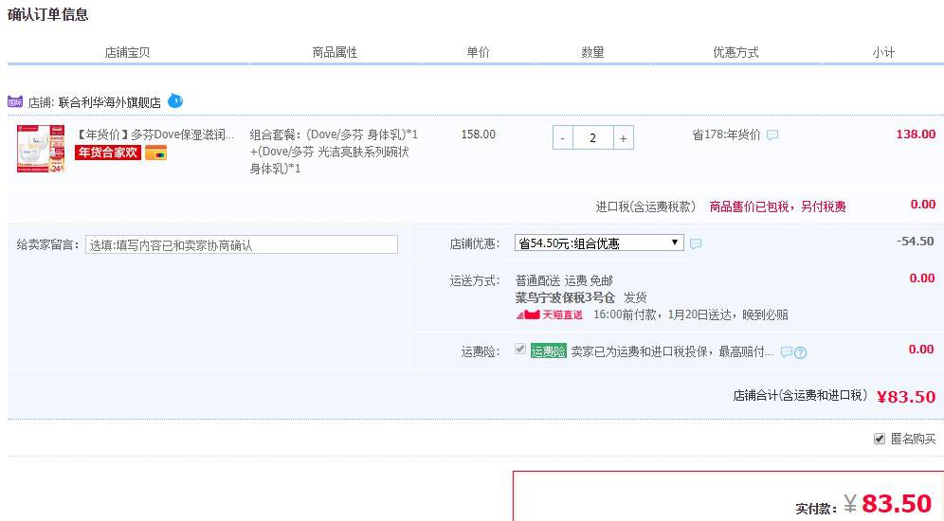Click the Tmall Global store badge icon
The height and width of the screenshot is (521, 944).
[x=15, y=101]
